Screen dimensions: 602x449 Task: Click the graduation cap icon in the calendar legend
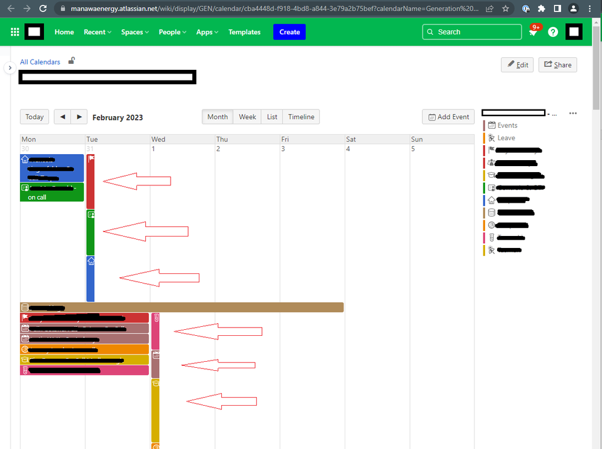coord(491,175)
